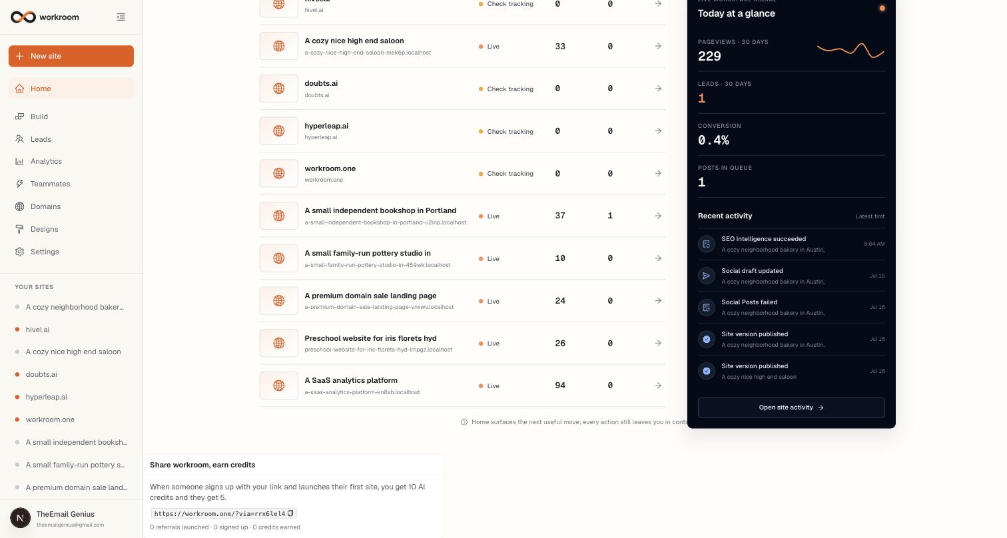The image size is (1007, 538).
Task: Click the Leads people icon
Action: 19,139
